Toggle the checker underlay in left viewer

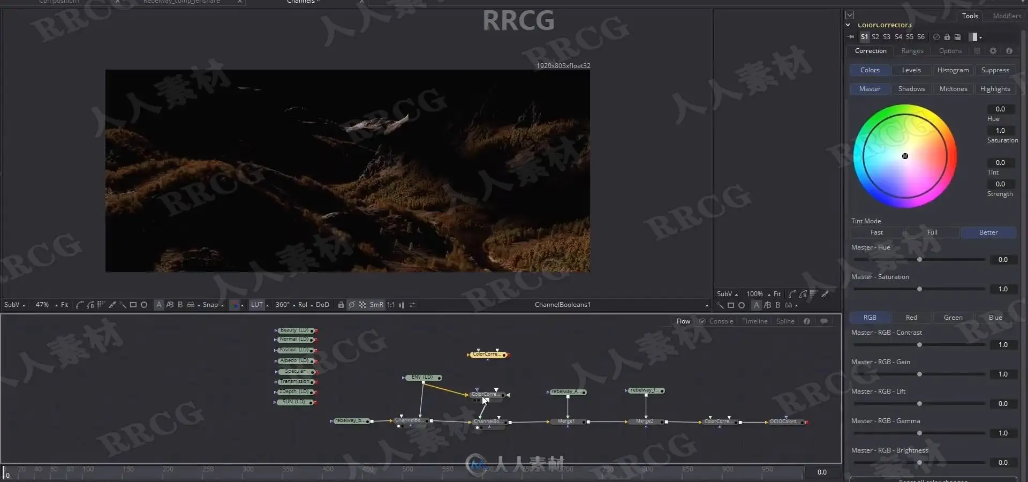[x=362, y=305]
